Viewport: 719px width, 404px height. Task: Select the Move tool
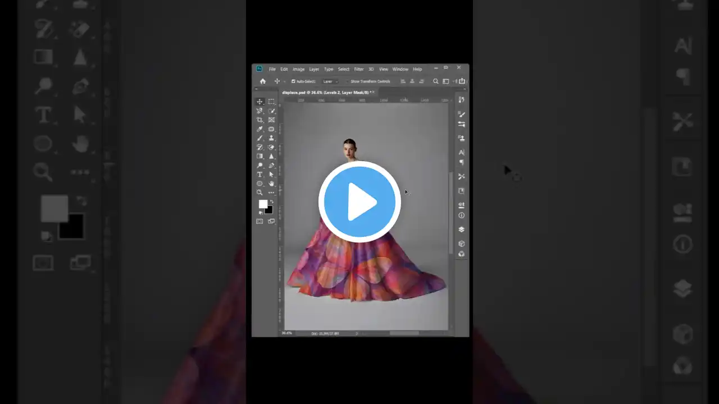pos(260,102)
